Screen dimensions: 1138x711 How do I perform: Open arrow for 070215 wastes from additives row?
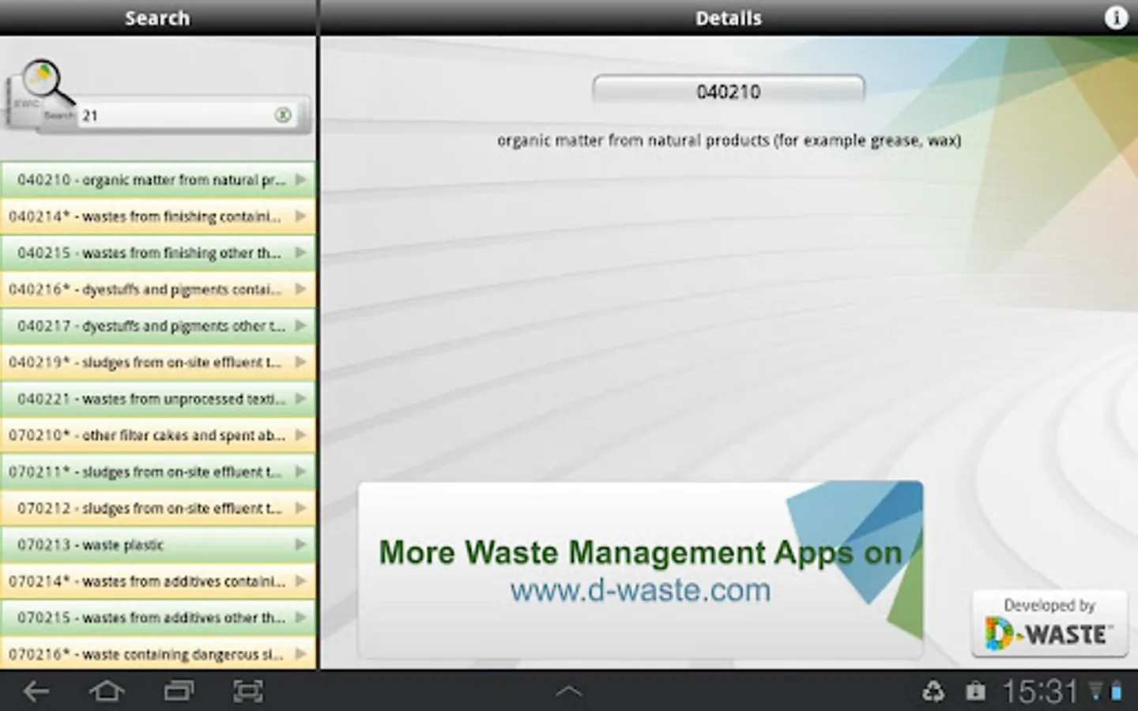point(300,617)
